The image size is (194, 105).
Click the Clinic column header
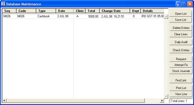[80, 11]
